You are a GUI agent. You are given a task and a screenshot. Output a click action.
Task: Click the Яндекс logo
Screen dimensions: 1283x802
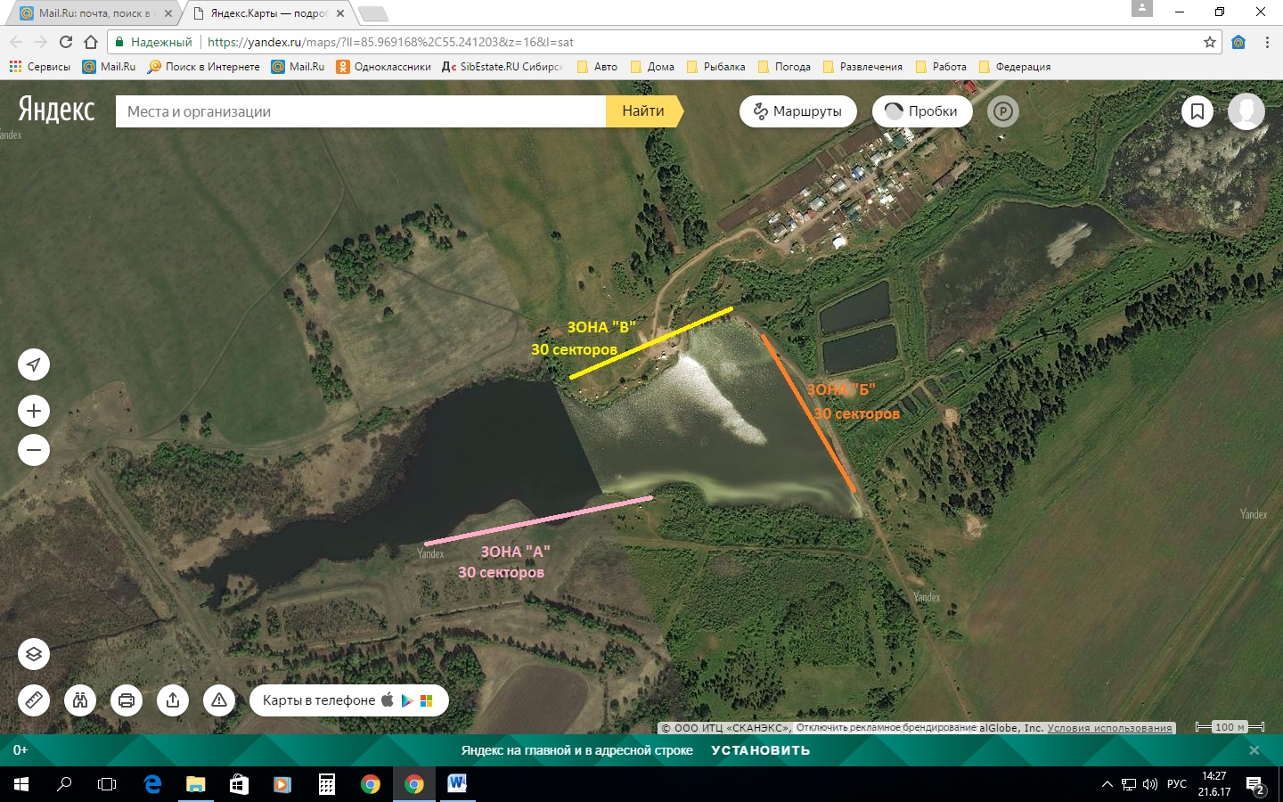coord(56,109)
